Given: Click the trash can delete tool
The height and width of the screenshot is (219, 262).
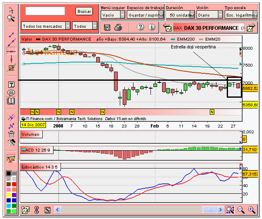Looking at the screenshot, I should point(11,134).
